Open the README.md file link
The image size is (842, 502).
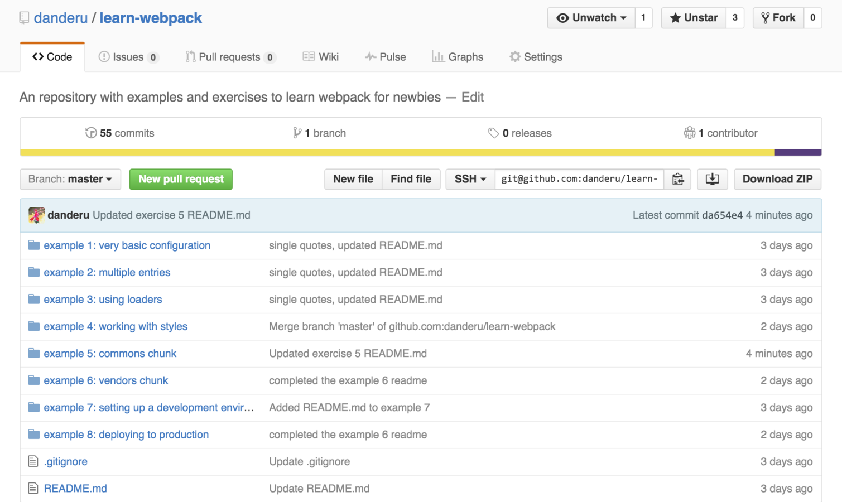pyautogui.click(x=75, y=489)
